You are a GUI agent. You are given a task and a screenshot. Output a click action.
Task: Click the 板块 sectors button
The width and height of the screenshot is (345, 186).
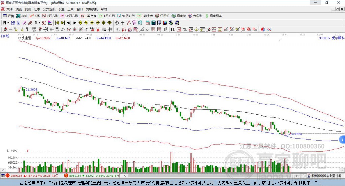coord(22,16)
